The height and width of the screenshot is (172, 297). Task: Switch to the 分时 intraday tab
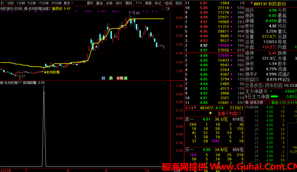click(10, 3)
